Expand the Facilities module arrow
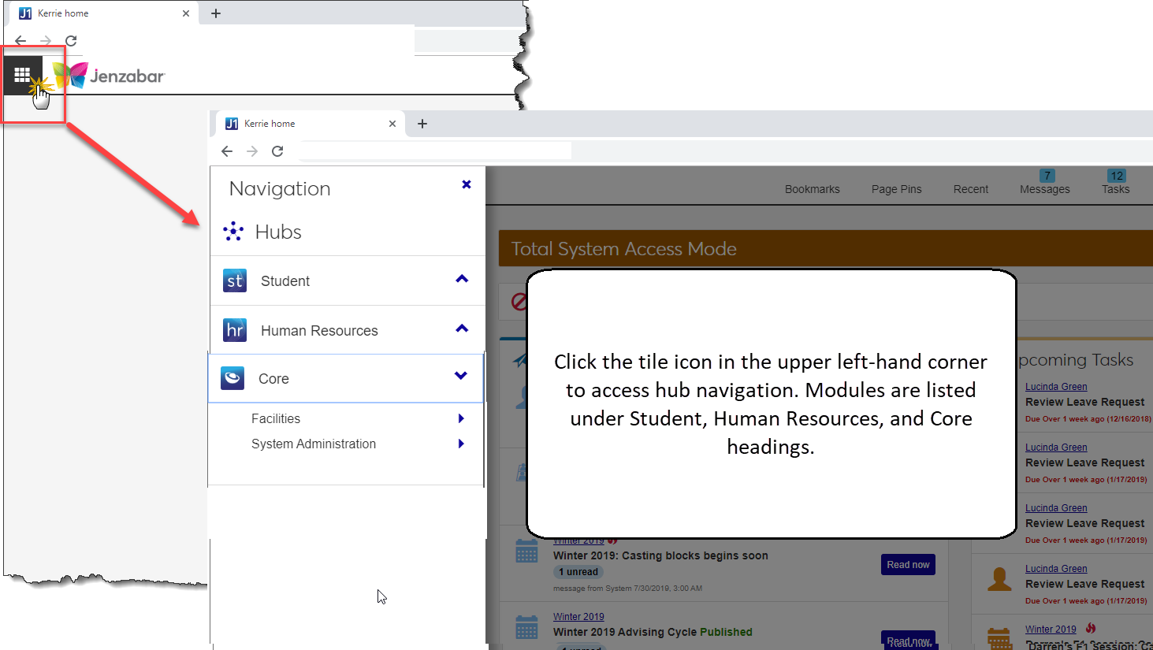Image resolution: width=1153 pixels, height=650 pixels. point(461,418)
